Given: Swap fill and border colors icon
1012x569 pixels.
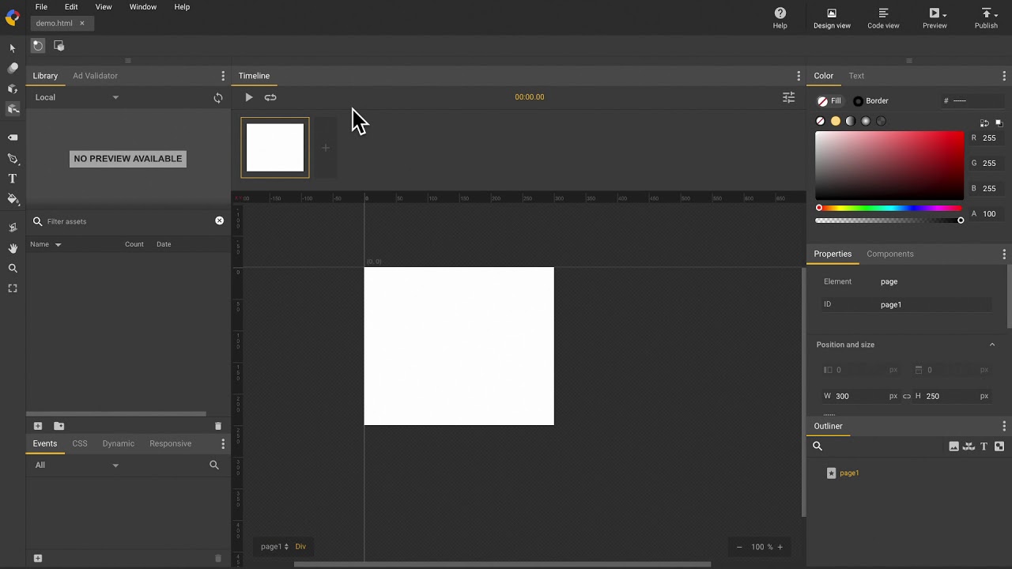Looking at the screenshot, I should pyautogui.click(x=984, y=122).
